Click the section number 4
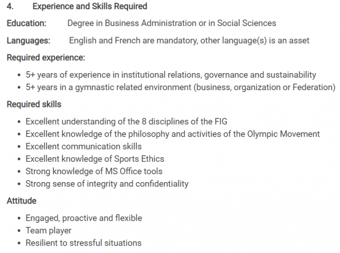340x253 pixels. [10, 6]
